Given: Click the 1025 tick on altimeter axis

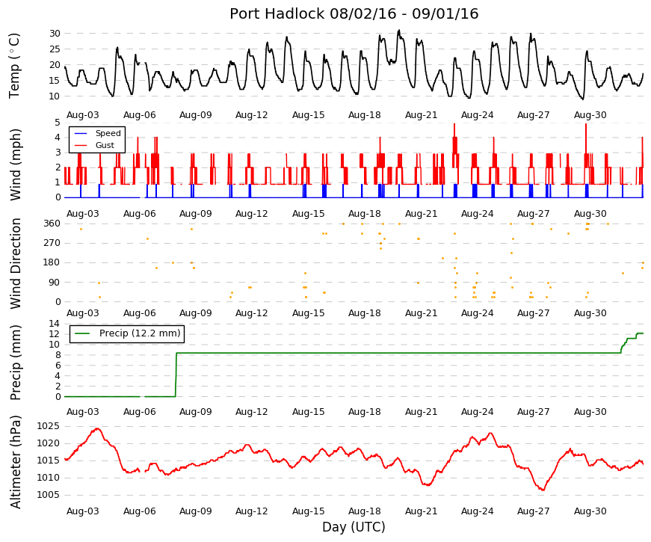Looking at the screenshot, I should (48, 426).
